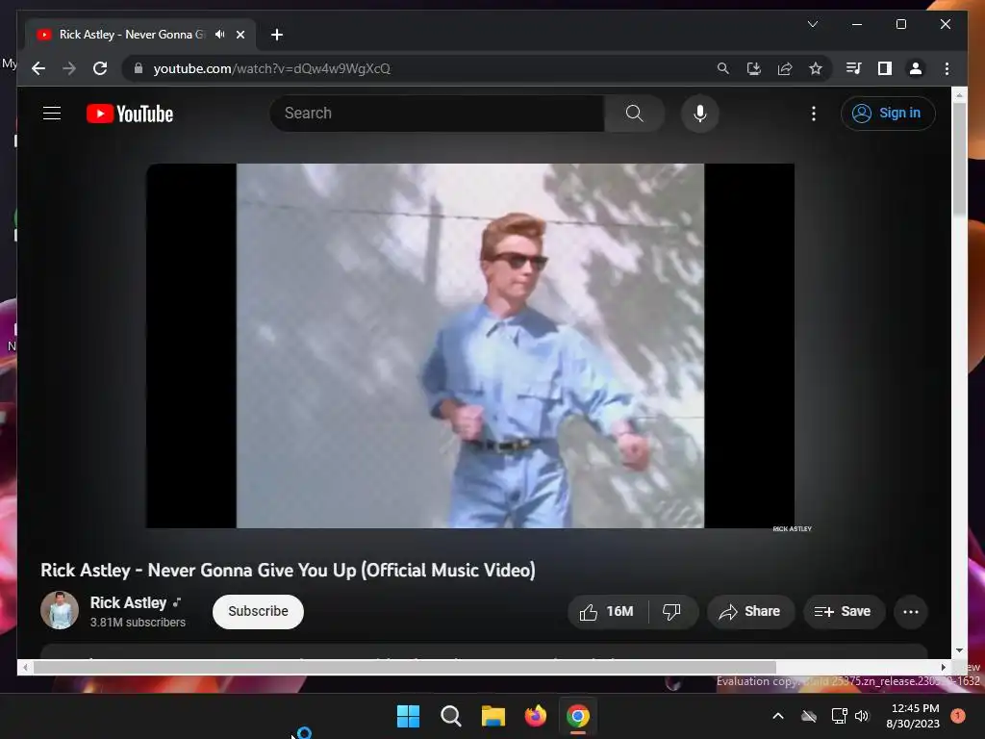Share this page from the address bar
Screen dimensions: 985x739
[785, 68]
